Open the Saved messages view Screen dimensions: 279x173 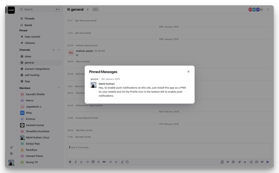28,25
